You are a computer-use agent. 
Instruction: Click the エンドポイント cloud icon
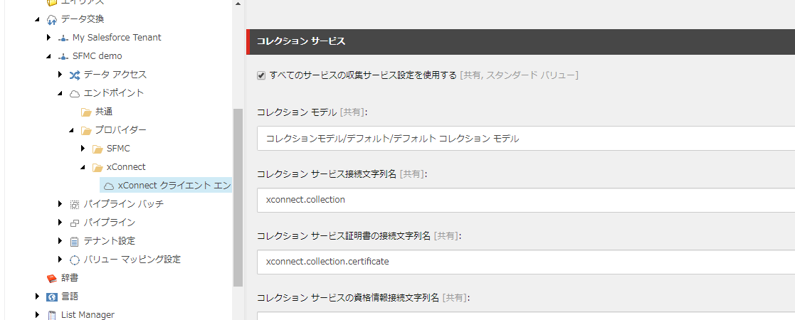75,93
